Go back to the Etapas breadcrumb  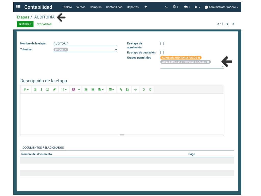tap(23, 17)
